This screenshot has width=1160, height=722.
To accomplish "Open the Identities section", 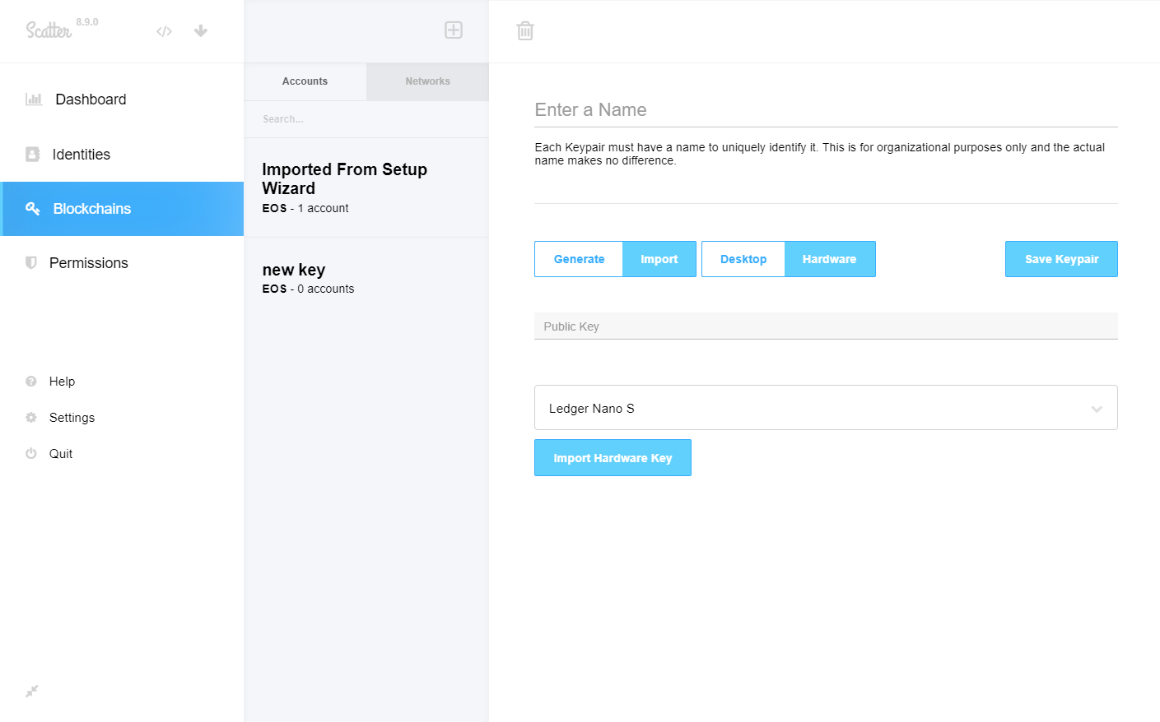I will (81, 155).
